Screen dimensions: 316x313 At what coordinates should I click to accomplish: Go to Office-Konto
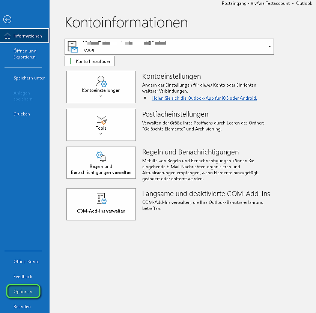coord(26,262)
